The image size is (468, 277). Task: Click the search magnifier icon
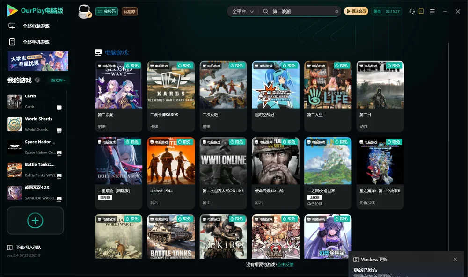(265, 11)
